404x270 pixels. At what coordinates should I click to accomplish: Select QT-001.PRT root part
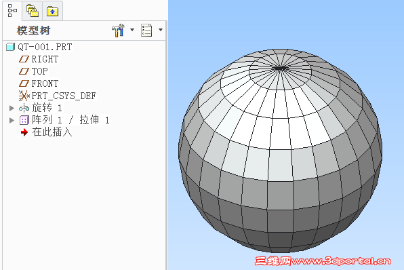[x=45, y=47]
